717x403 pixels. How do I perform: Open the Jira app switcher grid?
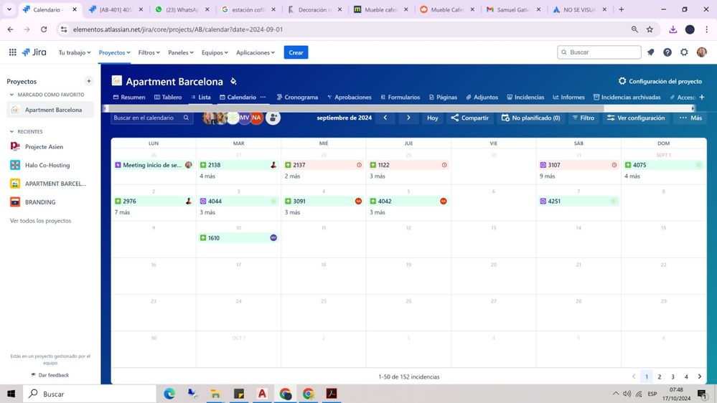coord(12,52)
